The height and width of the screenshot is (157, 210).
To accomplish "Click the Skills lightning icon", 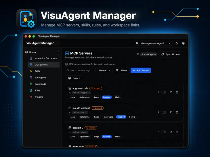I will [31, 71].
